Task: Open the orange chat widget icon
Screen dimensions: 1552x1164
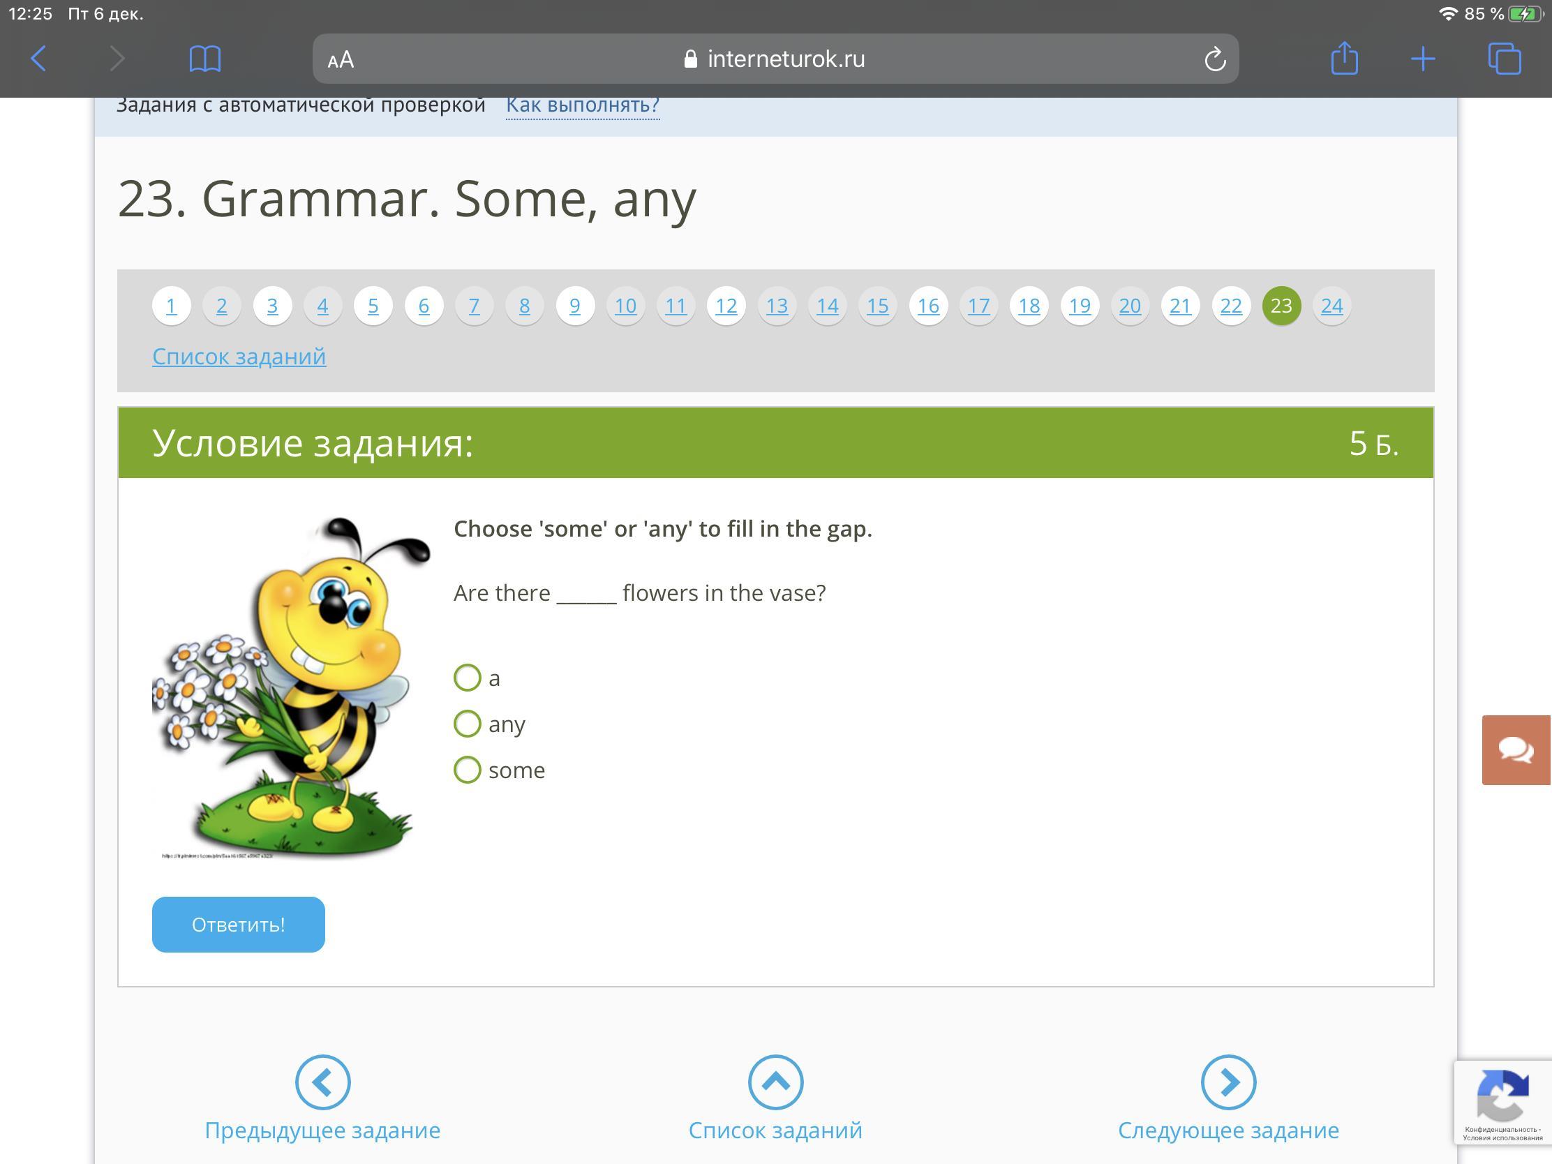Action: click(x=1516, y=749)
